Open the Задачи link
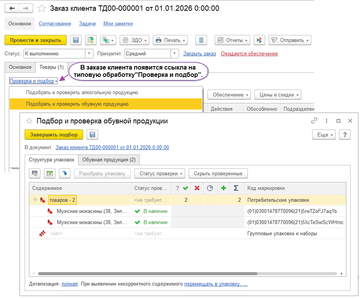The width and height of the screenshot is (361, 299). pos(87,24)
